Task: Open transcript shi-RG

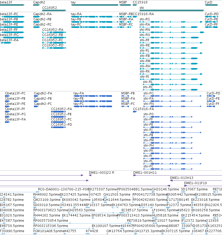Action: click(145, 19)
